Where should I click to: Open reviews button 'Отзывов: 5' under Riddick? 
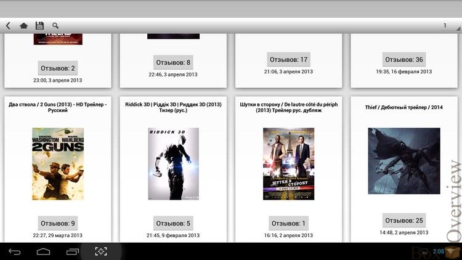(x=173, y=223)
